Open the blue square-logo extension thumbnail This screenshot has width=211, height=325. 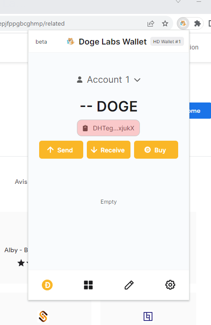click(x=148, y=316)
